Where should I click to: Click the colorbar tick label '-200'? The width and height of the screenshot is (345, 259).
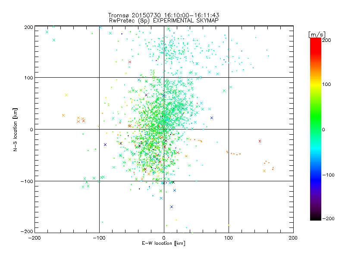pos(328,218)
